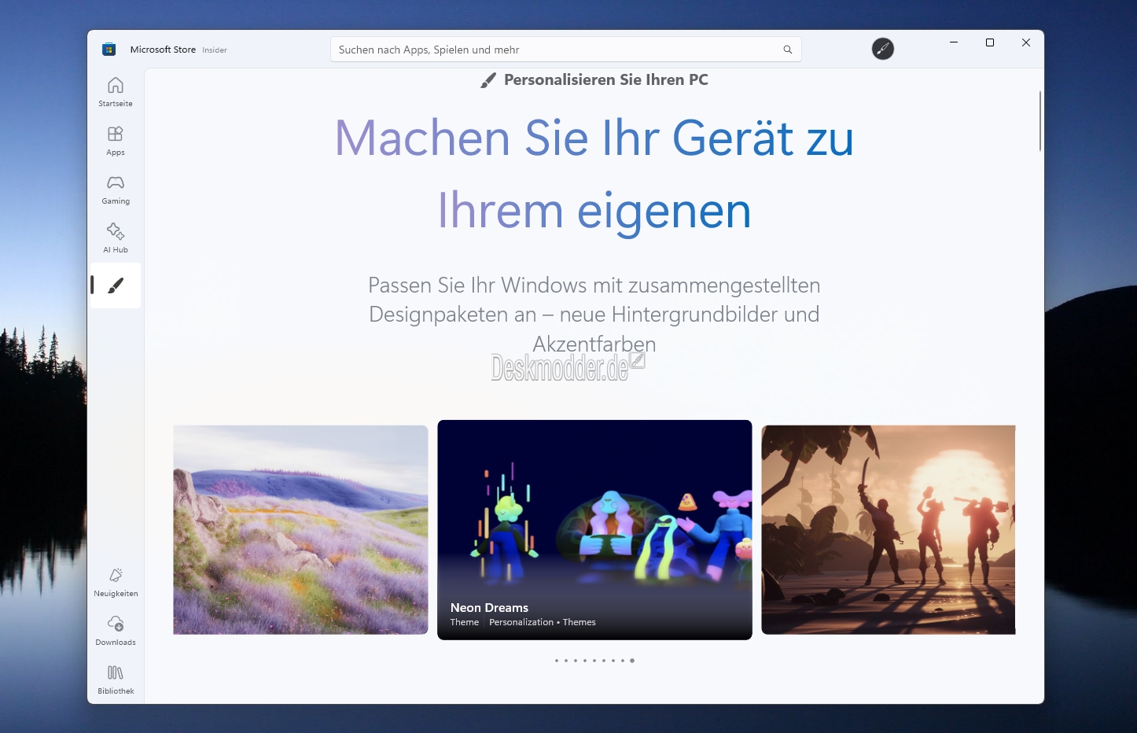Click the Insider label next to Microsoft Store
Viewport: 1137px width, 733px height.
pos(213,50)
